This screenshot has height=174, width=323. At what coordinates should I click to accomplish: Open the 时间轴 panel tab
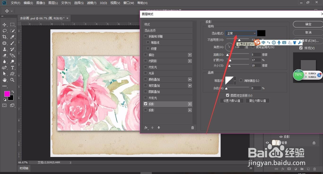click(24, 168)
